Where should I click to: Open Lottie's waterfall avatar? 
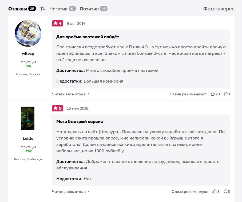28,118
